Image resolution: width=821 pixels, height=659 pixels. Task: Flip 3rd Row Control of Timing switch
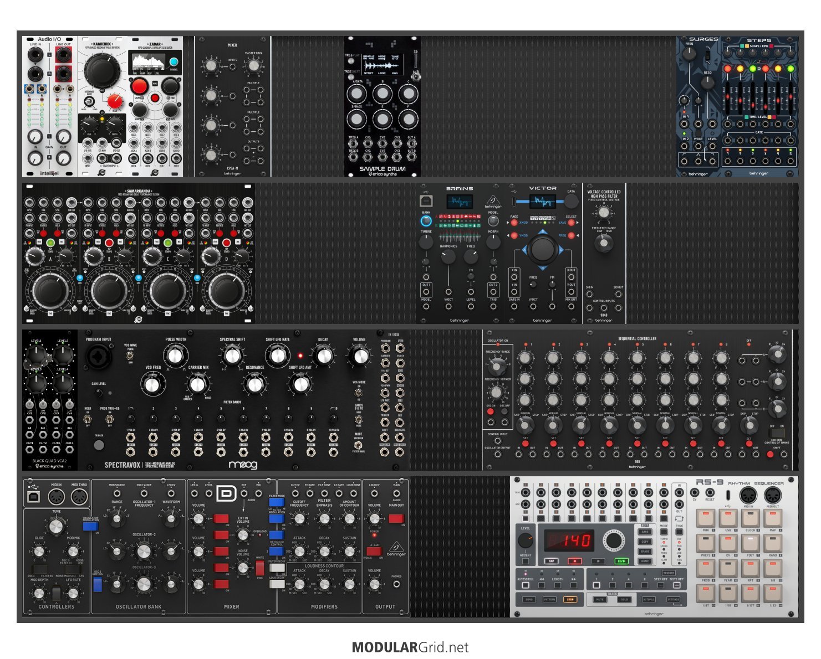click(x=777, y=433)
